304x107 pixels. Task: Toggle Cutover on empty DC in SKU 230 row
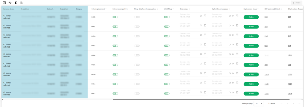tap(115, 17)
